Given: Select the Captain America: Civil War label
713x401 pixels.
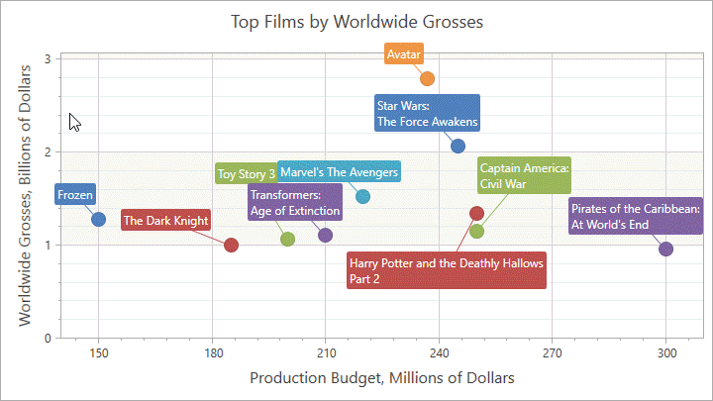Looking at the screenshot, I should tap(524, 175).
